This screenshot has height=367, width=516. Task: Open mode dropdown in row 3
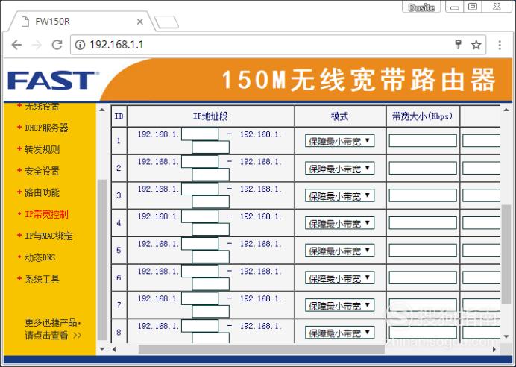pyautogui.click(x=339, y=195)
